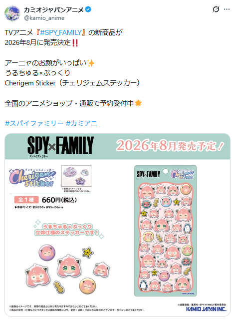Screen dimensions: 237x320
Task: Click the KAMIO JAPAN INC. logo
Action: point(206,309)
